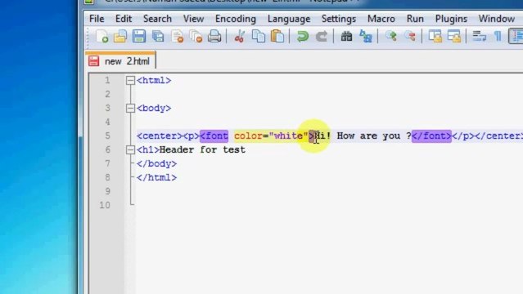Click the synchronize horizontal scrolling icon
Image resolution: width=523 pixels, height=294 pixels.
point(454,36)
